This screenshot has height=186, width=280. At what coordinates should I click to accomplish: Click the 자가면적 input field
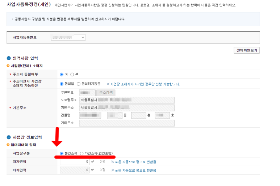pyautogui.click(x=75, y=161)
